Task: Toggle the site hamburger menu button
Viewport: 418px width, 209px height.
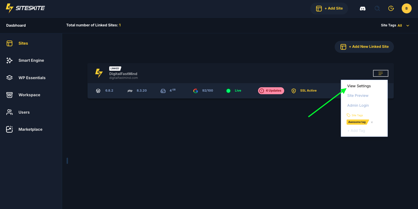Action: 380,74
